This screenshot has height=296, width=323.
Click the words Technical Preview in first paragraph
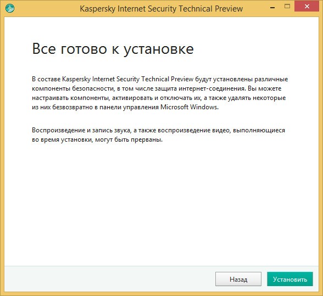pos(167,79)
